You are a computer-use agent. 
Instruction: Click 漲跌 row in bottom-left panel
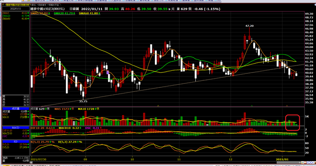(x=15, y=158)
